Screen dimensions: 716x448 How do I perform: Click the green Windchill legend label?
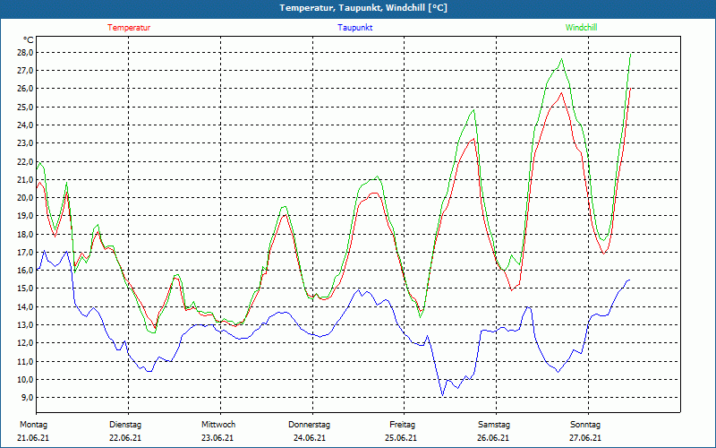click(581, 28)
